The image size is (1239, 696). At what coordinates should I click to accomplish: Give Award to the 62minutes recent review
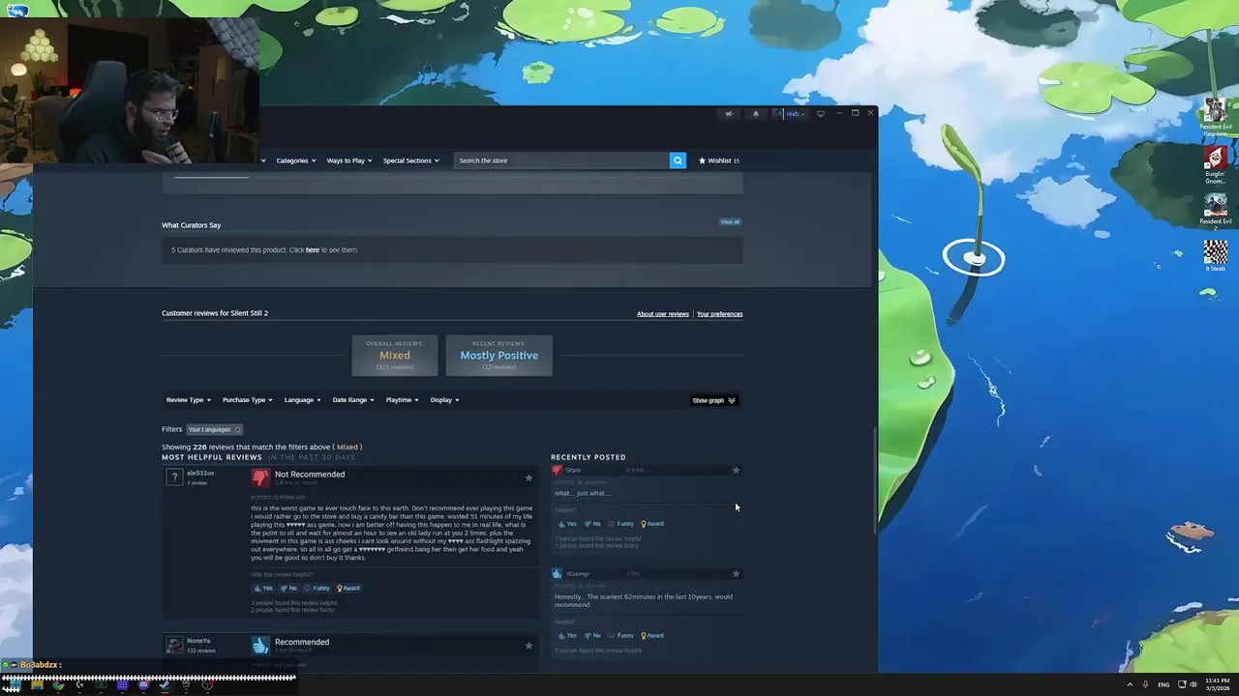pyautogui.click(x=652, y=635)
